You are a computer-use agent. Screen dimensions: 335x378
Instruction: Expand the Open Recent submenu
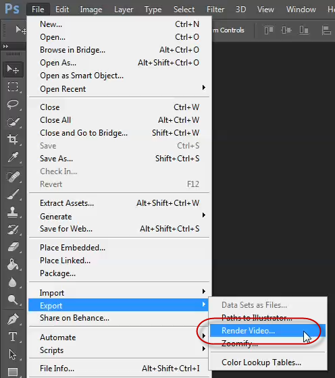point(119,89)
